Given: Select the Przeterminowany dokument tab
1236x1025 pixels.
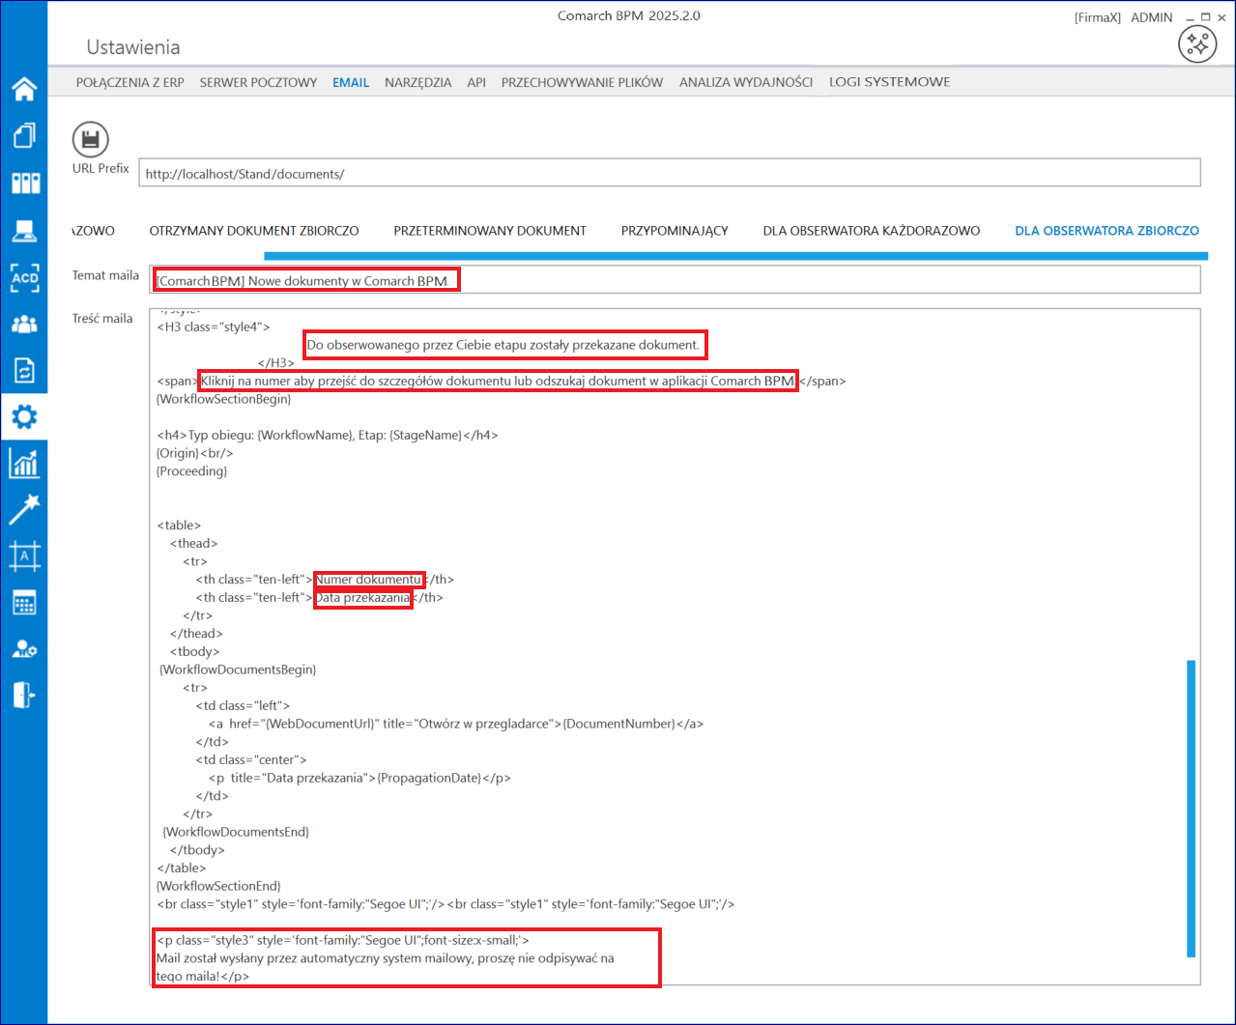Looking at the screenshot, I should click(x=490, y=231).
